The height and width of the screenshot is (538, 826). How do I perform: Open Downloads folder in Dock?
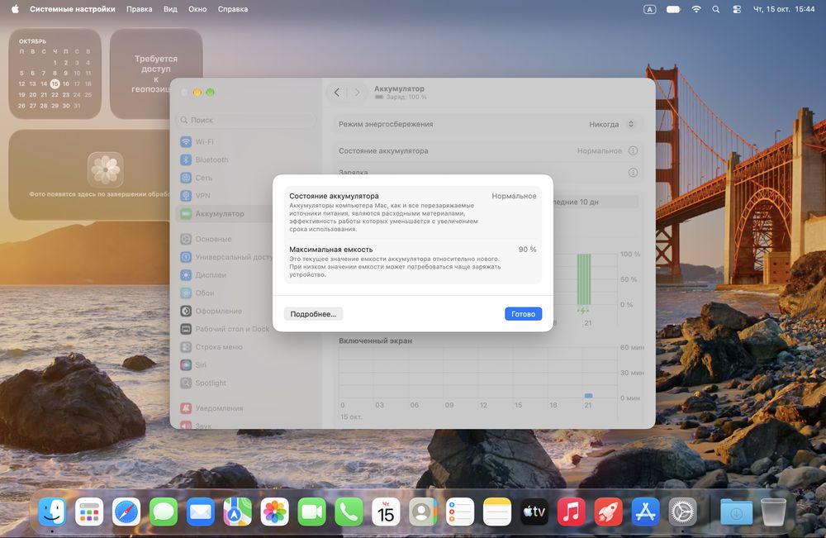(737, 512)
